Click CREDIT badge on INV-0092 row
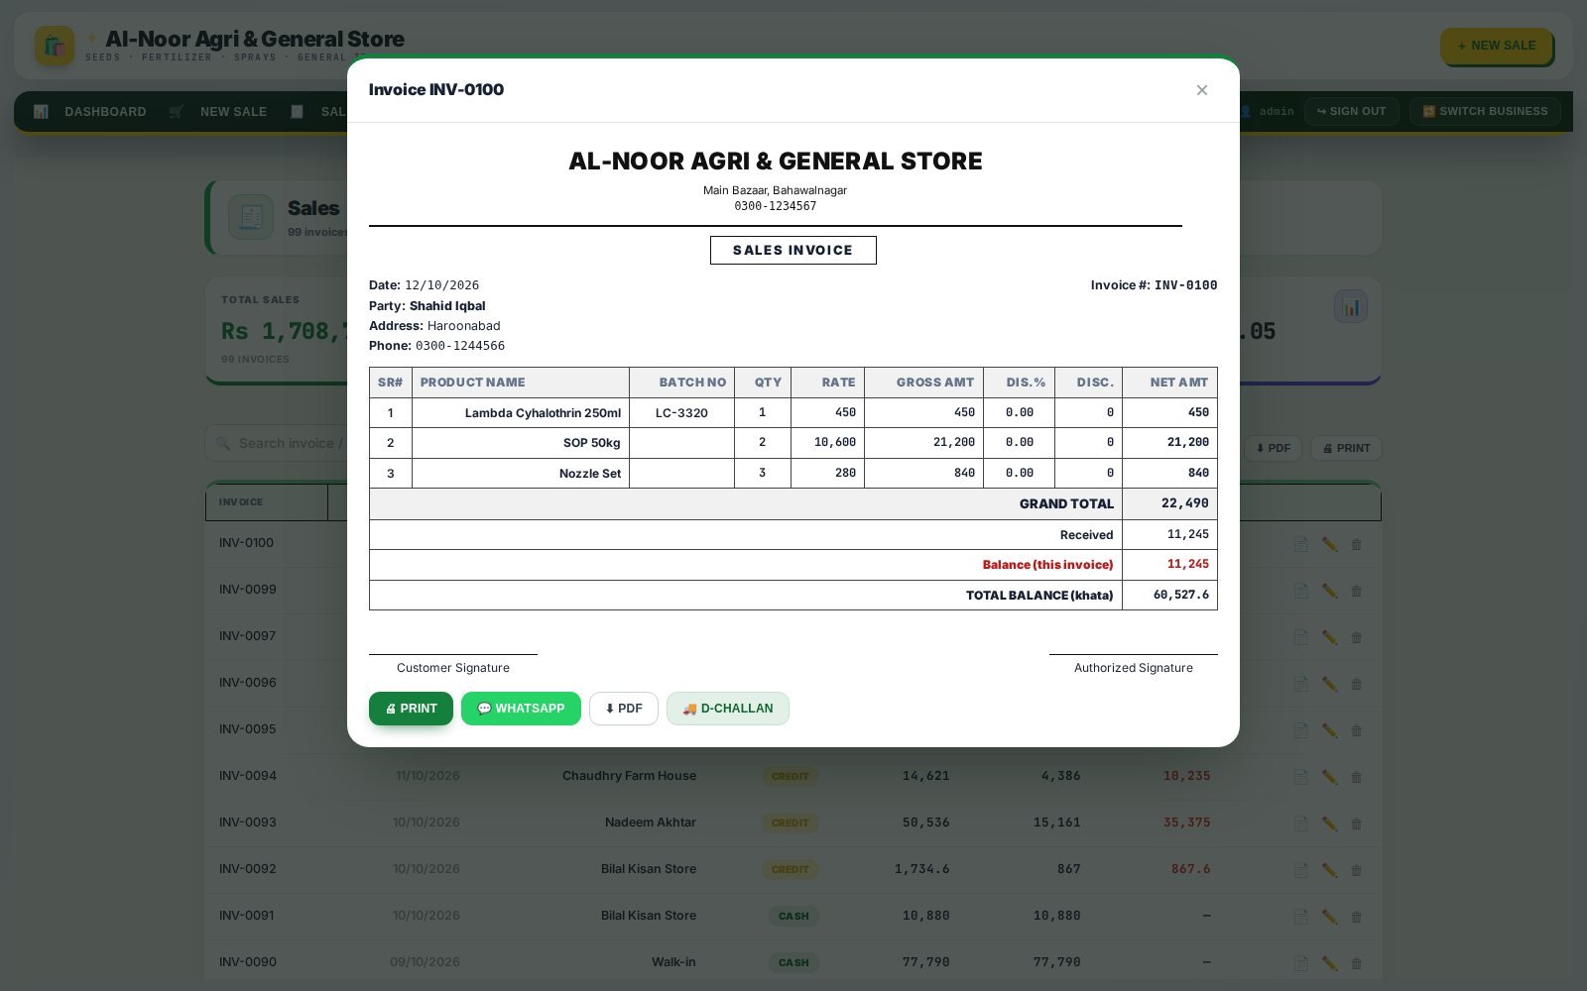Image resolution: width=1587 pixels, height=991 pixels. (x=791, y=869)
